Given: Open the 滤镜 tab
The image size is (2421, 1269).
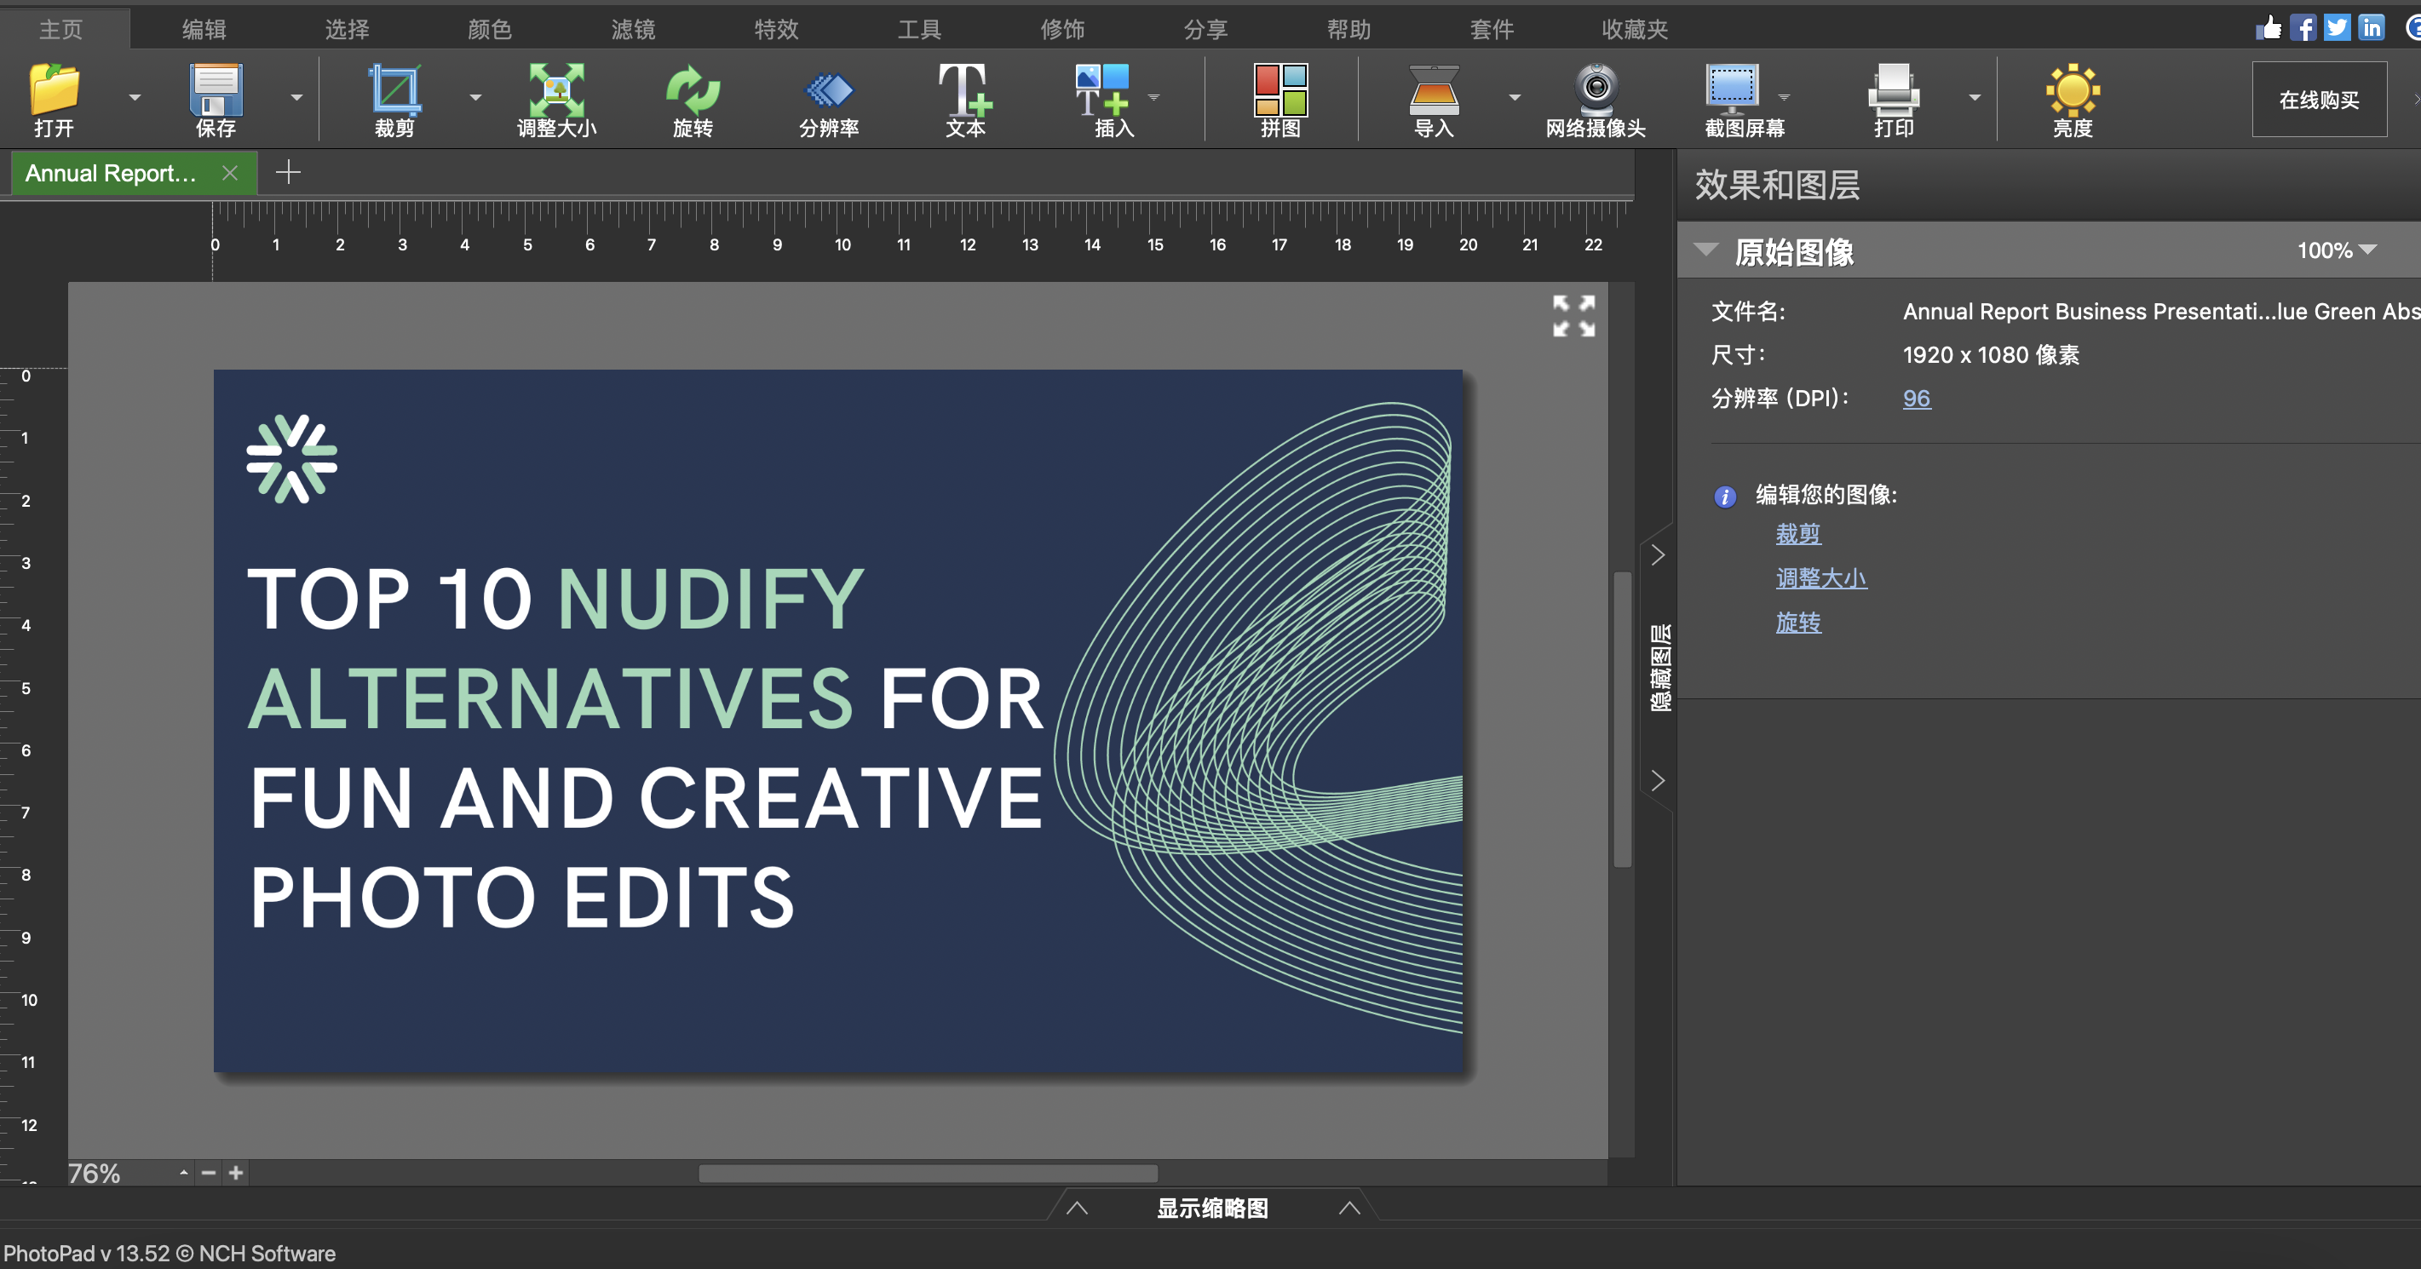Looking at the screenshot, I should pos(632,29).
